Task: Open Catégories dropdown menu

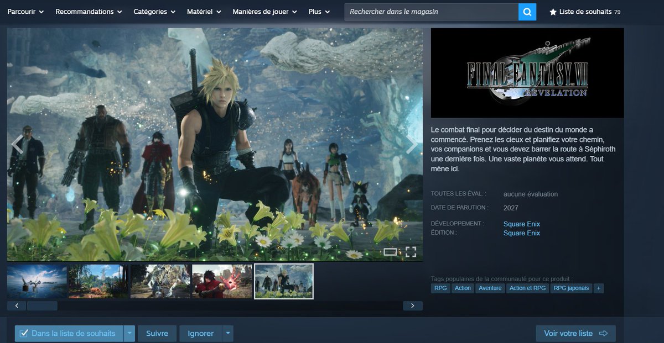Action: pos(154,12)
